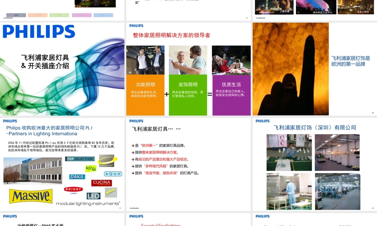Screen dimensions: 377x226
Task: Select the 飞利浦家居灯具 & 开关插座介绍 title slide
Action: pyautogui.click(x=62, y=69)
